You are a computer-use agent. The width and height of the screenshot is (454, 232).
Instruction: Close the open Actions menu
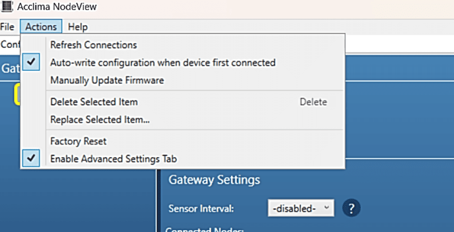[41, 27]
